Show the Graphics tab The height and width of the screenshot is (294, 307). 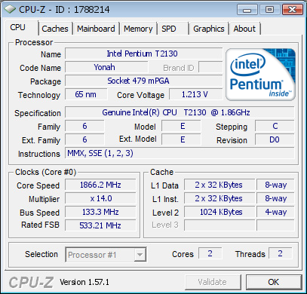(x=209, y=29)
